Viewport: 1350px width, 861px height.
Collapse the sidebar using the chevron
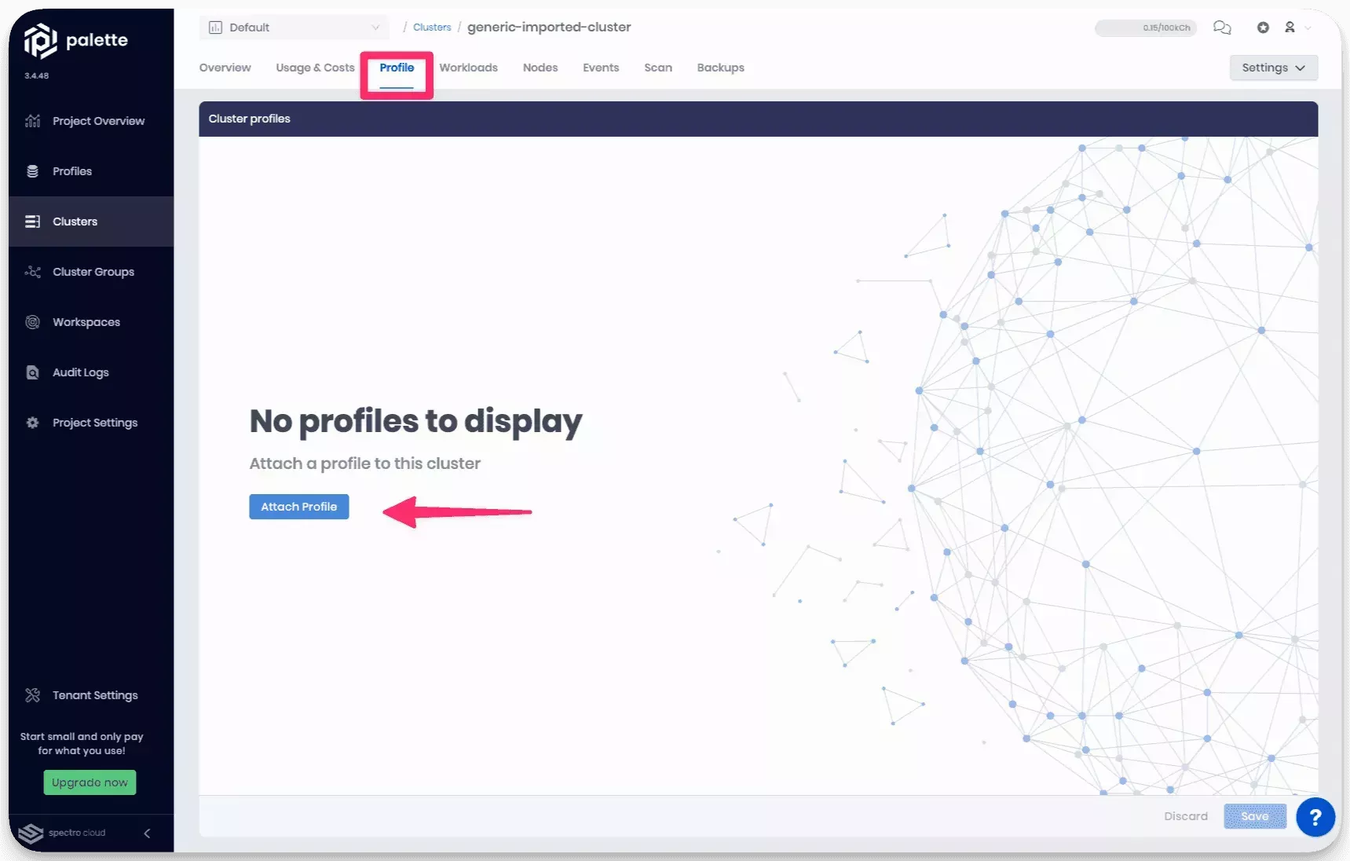click(146, 833)
